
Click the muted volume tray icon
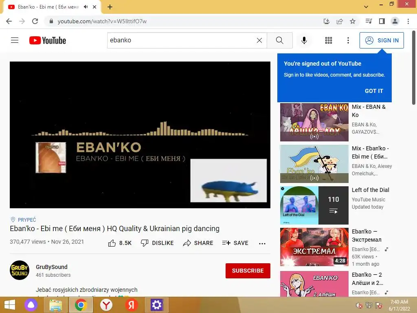pos(359,305)
